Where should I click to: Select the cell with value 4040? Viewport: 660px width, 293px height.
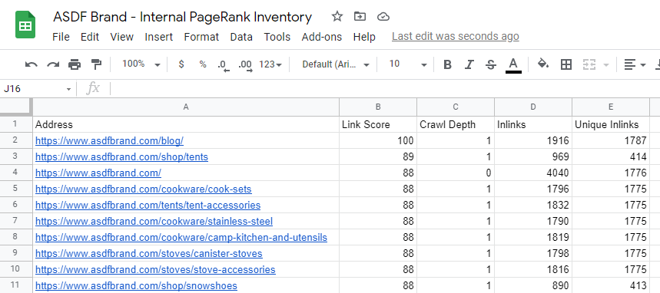533,173
